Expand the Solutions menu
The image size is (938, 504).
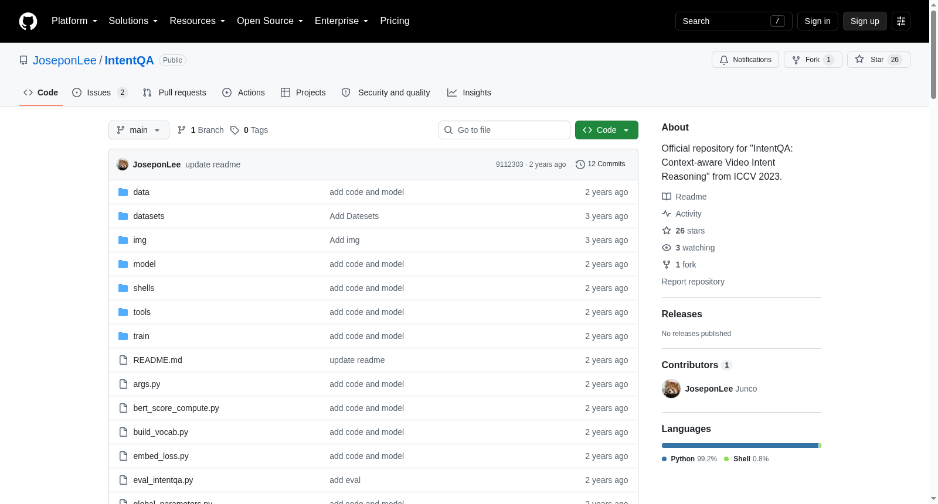pyautogui.click(x=133, y=21)
